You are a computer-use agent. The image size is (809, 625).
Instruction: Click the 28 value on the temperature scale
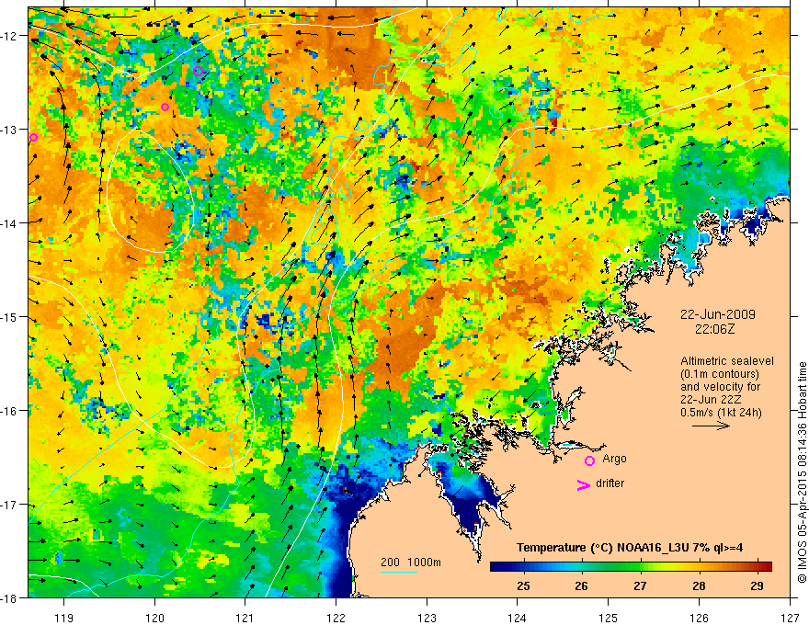699,586
